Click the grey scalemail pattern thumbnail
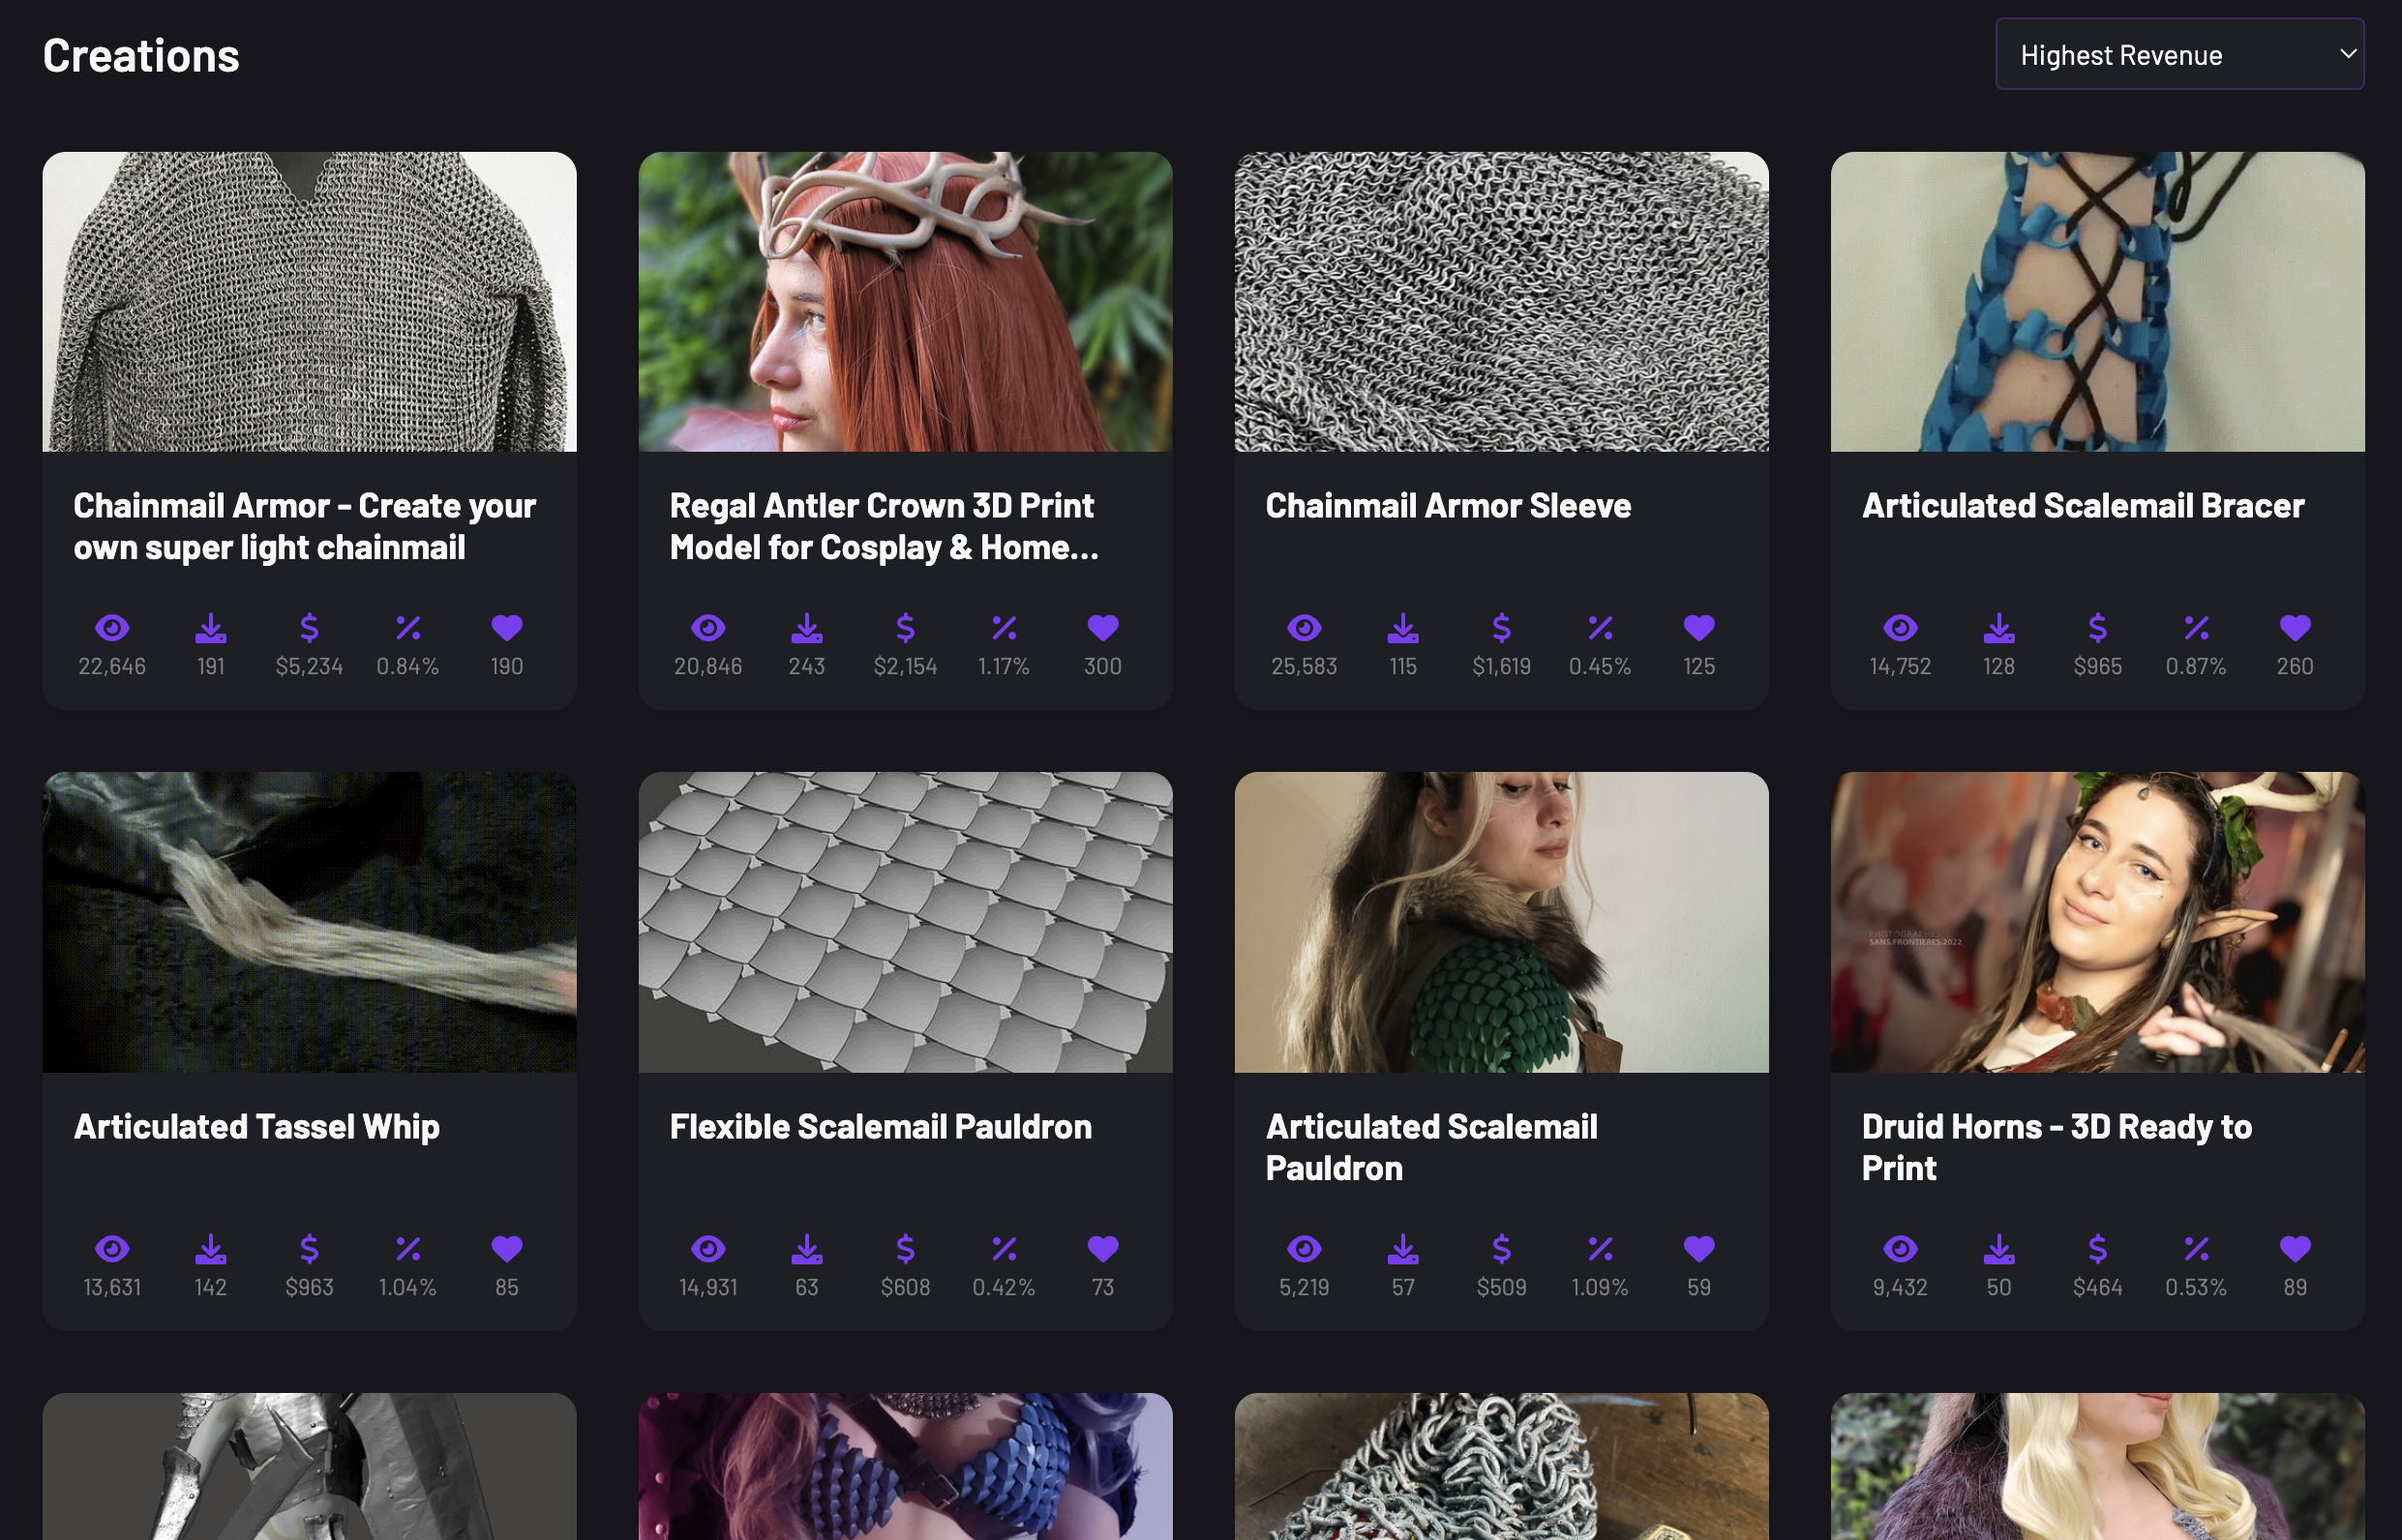 click(906, 922)
